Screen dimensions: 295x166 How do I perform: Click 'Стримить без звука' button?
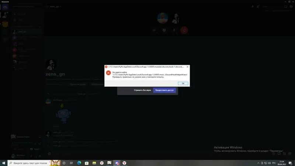click(x=142, y=90)
